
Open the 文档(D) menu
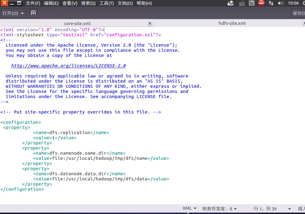(125, 3)
